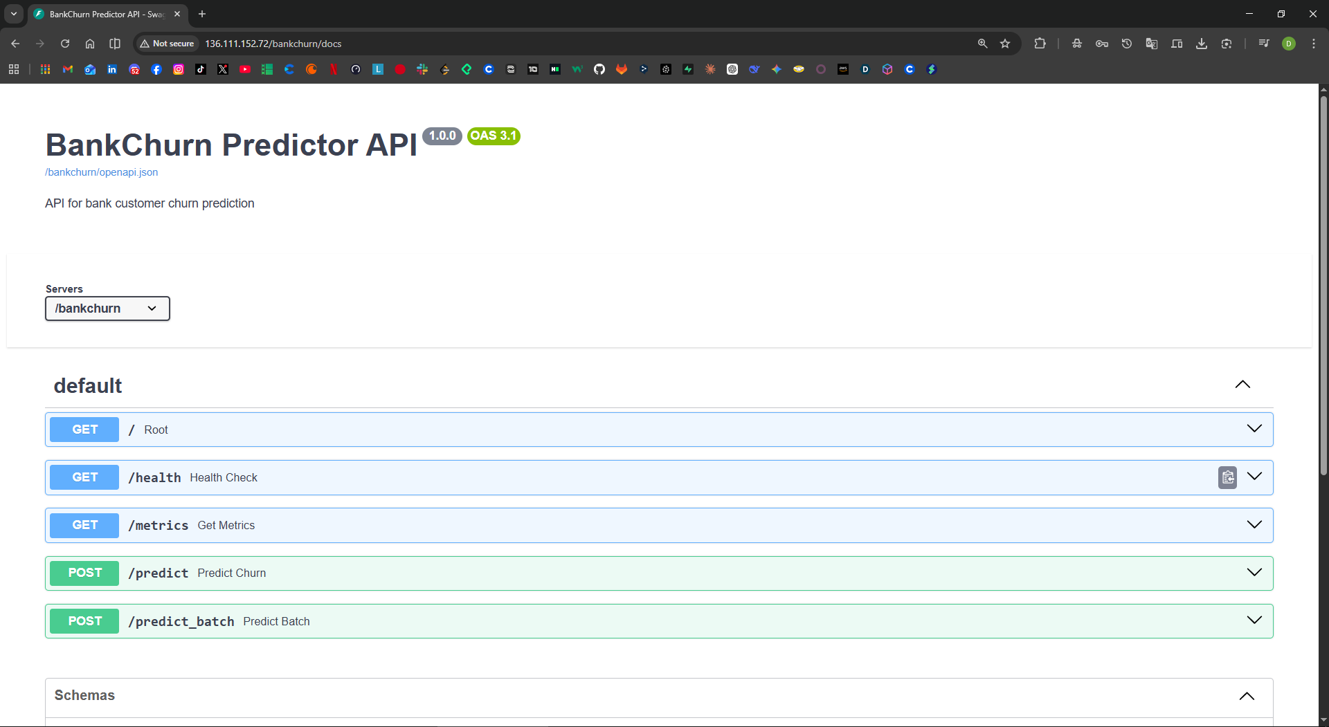Expand the POST /predict_batch chevron

[1254, 620]
